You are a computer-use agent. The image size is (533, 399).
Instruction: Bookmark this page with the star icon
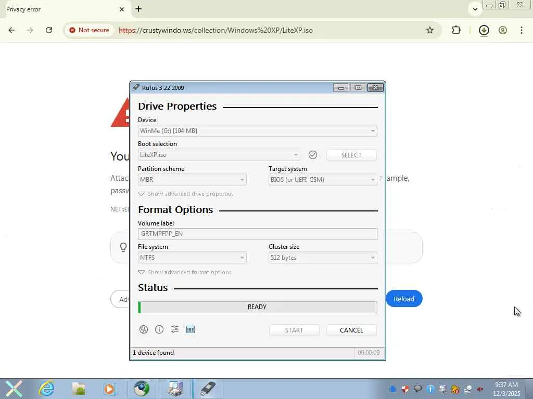click(x=430, y=30)
